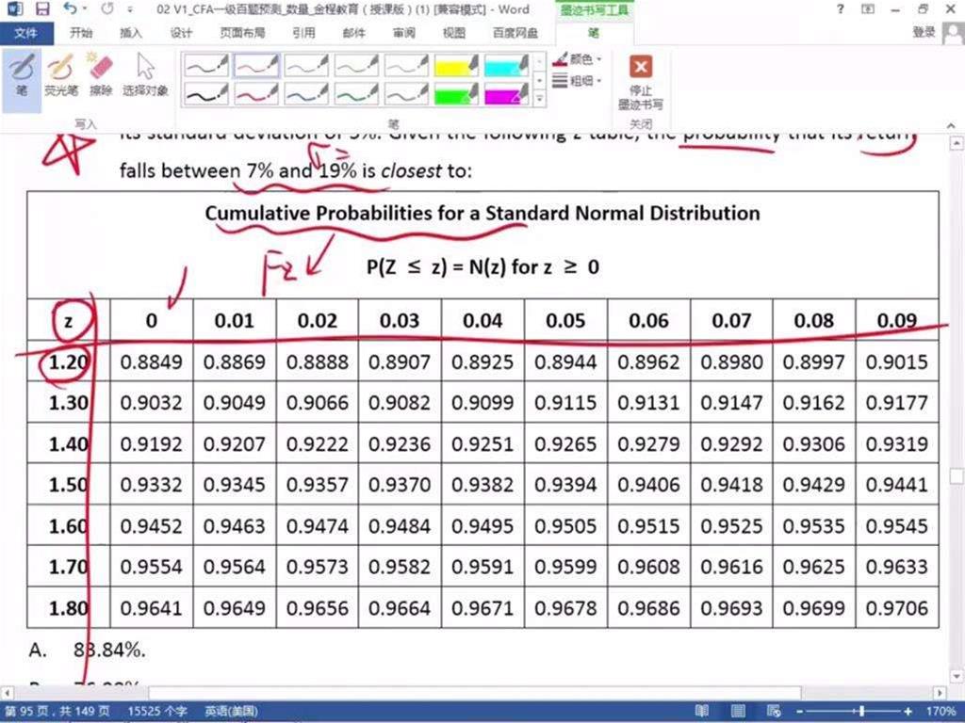Open the File (文件) tab
The height and width of the screenshot is (723, 965).
point(25,33)
